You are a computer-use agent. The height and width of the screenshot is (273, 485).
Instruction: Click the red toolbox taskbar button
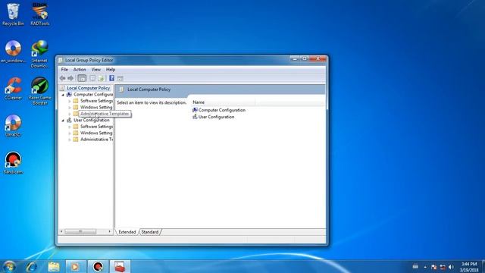pyautogui.click(x=120, y=266)
